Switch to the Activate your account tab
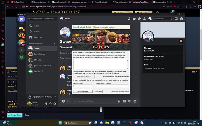 point(81,2)
